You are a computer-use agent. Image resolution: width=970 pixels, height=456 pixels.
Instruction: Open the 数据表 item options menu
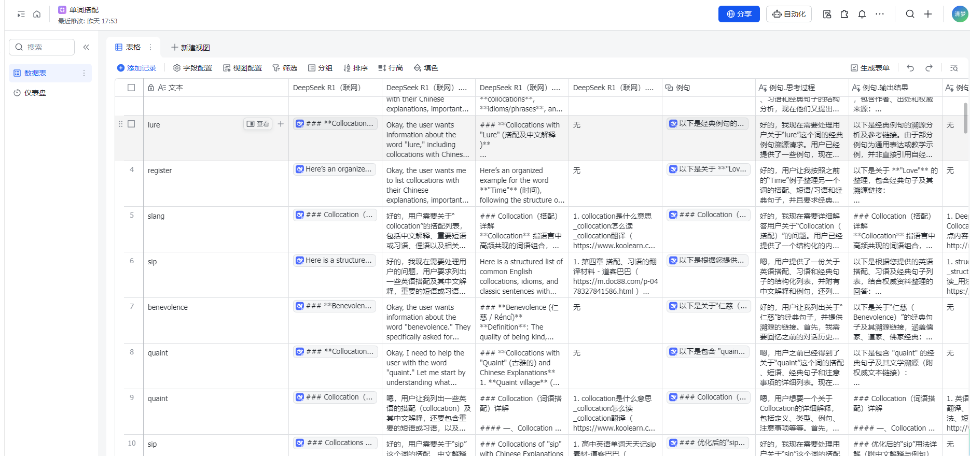coord(84,73)
